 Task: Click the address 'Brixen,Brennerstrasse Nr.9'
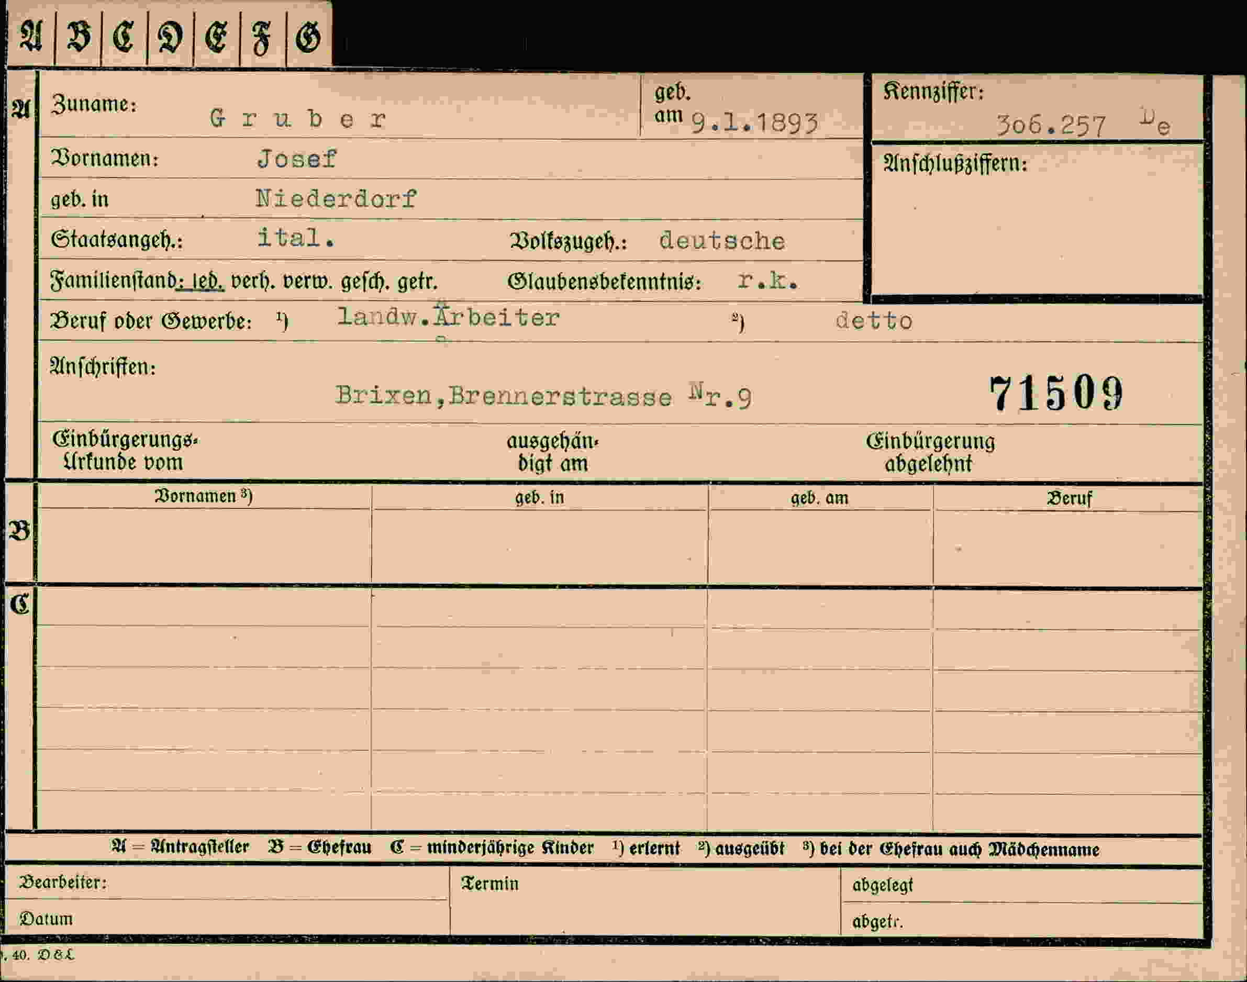(543, 396)
